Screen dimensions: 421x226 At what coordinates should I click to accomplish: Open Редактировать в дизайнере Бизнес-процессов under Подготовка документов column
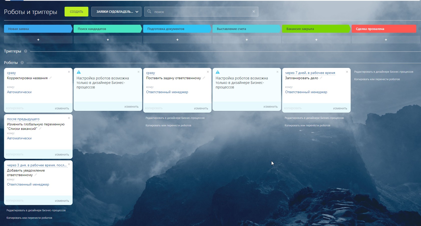coord(175,118)
